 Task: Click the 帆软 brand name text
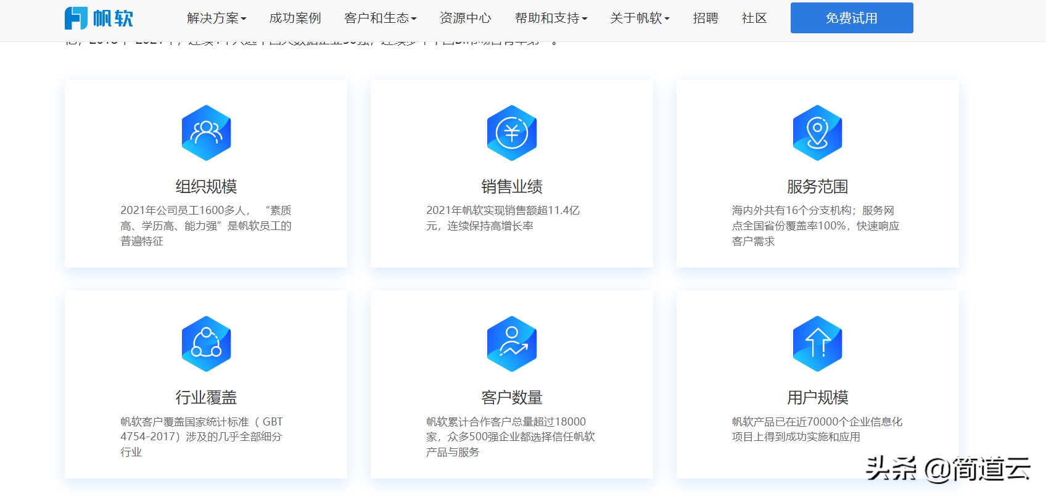click(x=113, y=18)
